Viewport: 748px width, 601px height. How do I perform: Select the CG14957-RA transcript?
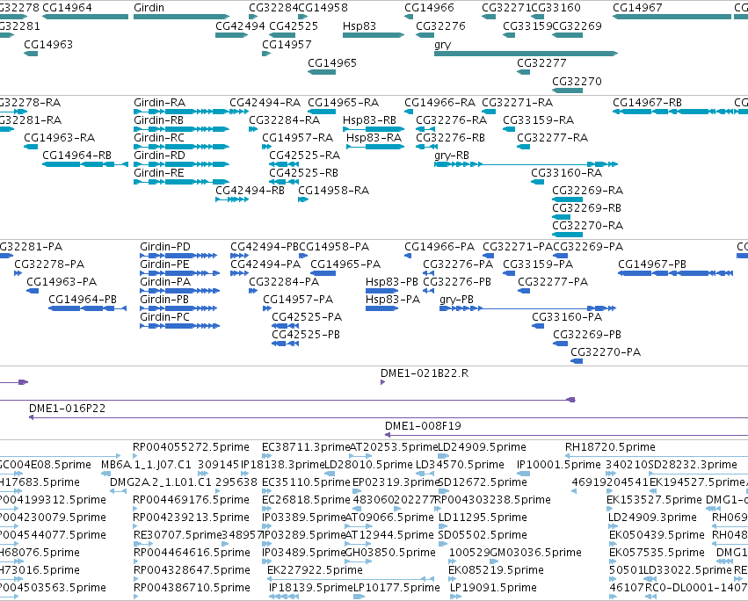coord(266,147)
